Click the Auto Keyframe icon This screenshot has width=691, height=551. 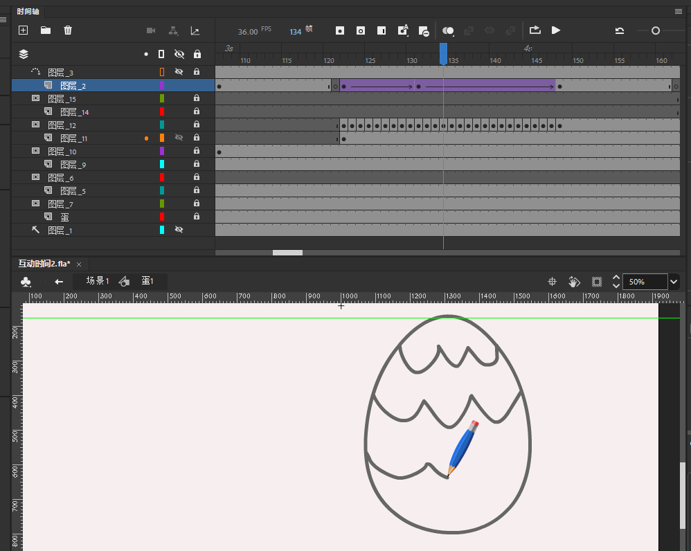point(403,30)
